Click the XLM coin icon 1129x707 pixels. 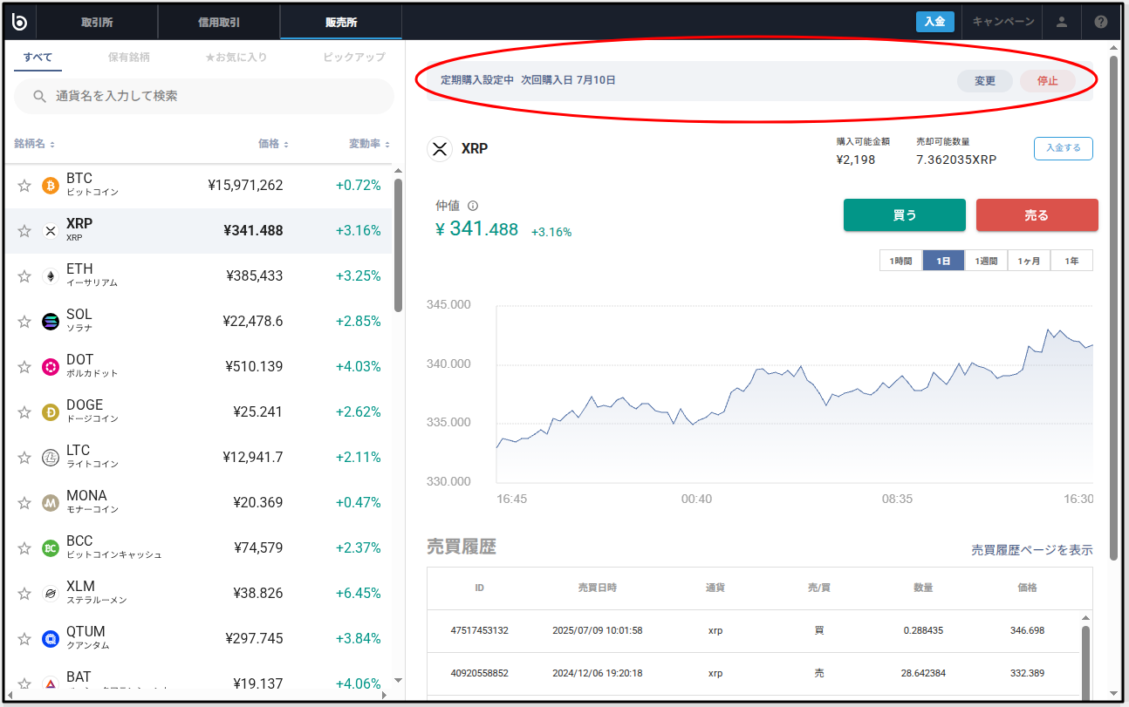pyautogui.click(x=51, y=594)
